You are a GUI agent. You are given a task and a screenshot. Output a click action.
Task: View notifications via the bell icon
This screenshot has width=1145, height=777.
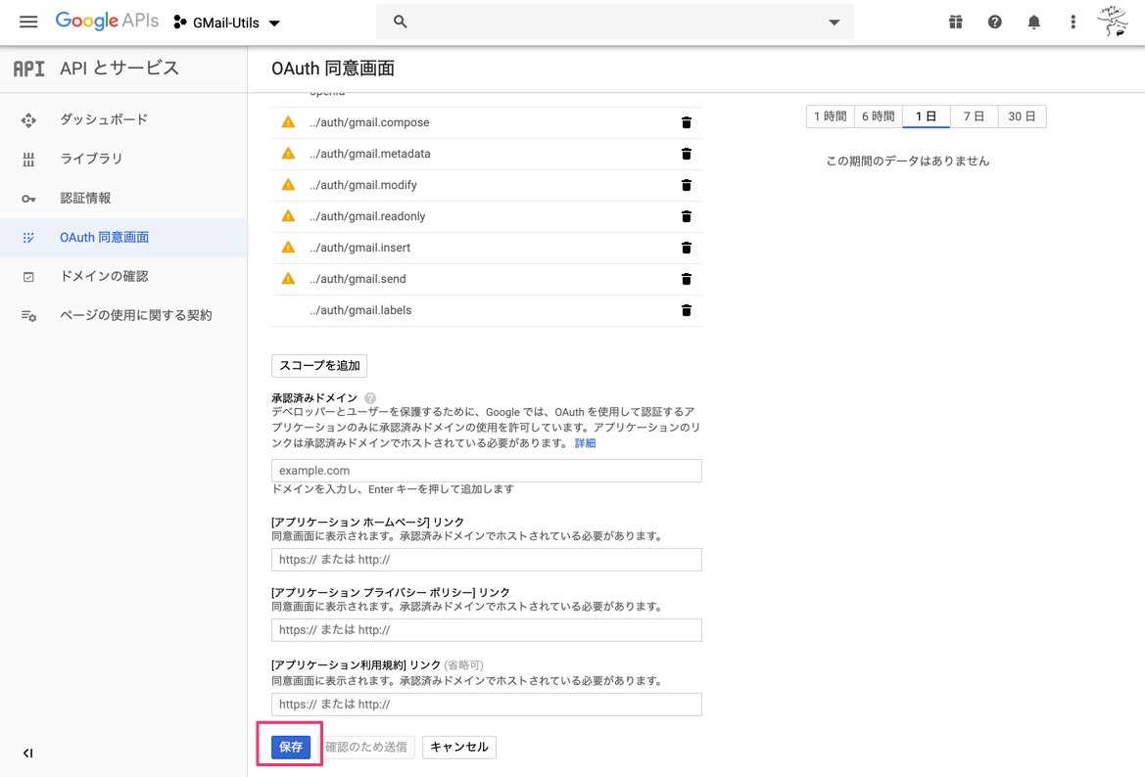click(1033, 22)
